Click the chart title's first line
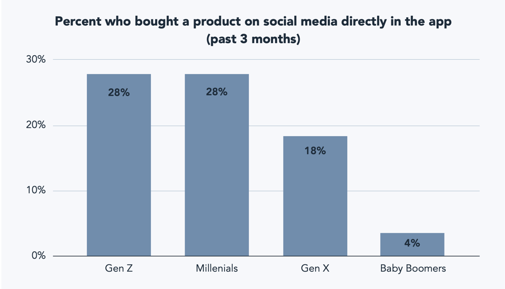The image size is (505, 289). click(x=253, y=22)
